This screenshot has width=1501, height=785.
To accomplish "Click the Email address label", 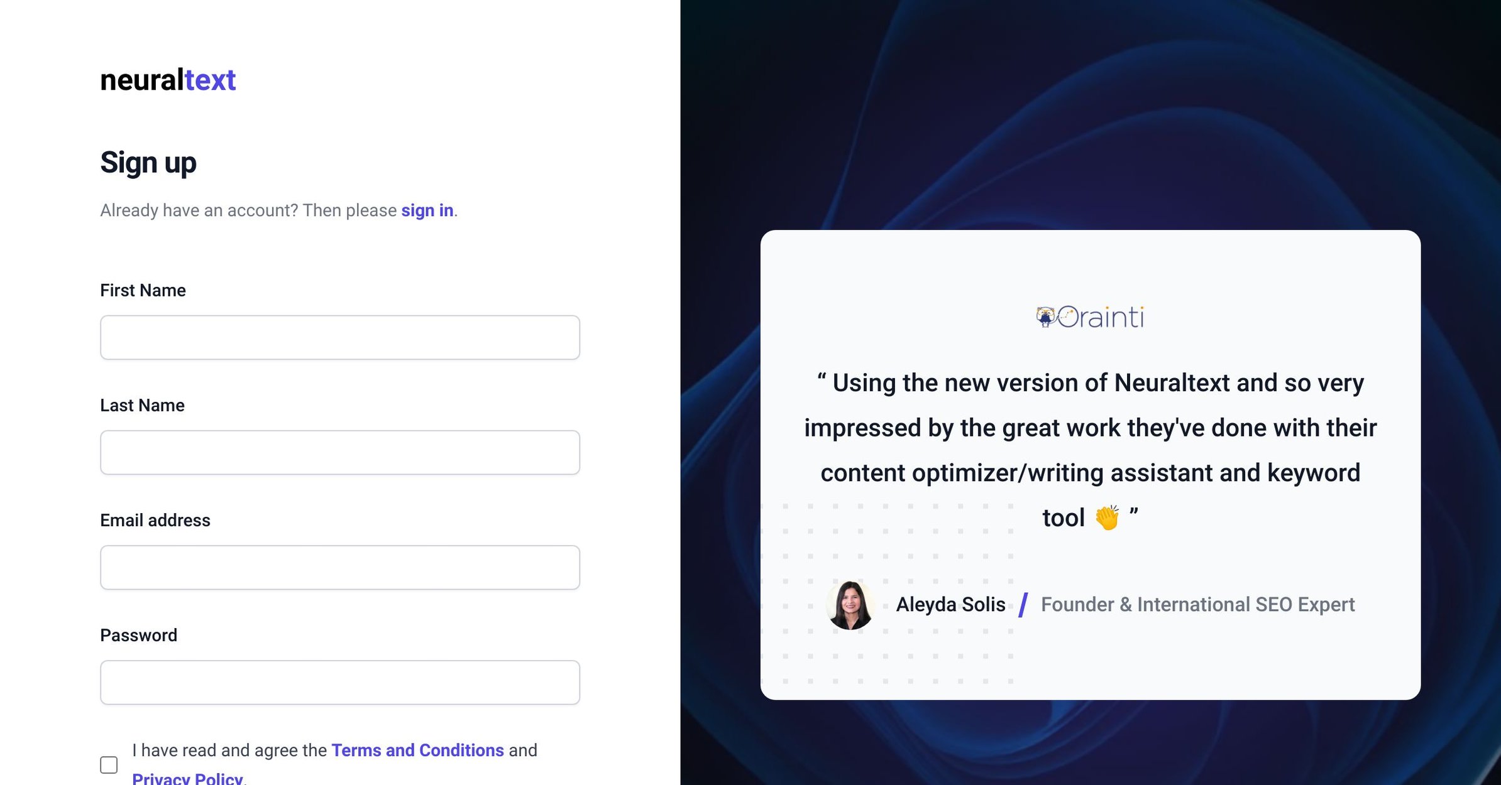I will coord(155,520).
